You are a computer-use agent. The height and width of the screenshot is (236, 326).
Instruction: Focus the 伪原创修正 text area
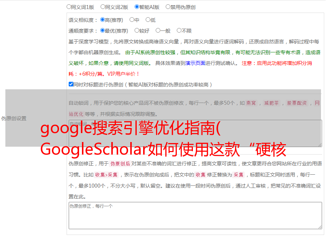[x=195, y=216]
